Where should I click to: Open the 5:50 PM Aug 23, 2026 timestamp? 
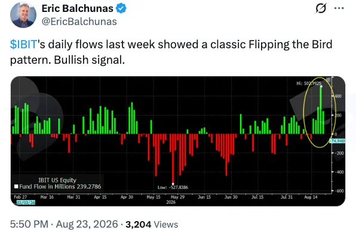point(64,224)
